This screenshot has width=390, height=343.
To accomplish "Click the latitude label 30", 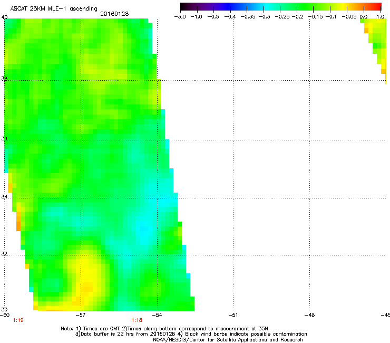I will pos(4,310).
